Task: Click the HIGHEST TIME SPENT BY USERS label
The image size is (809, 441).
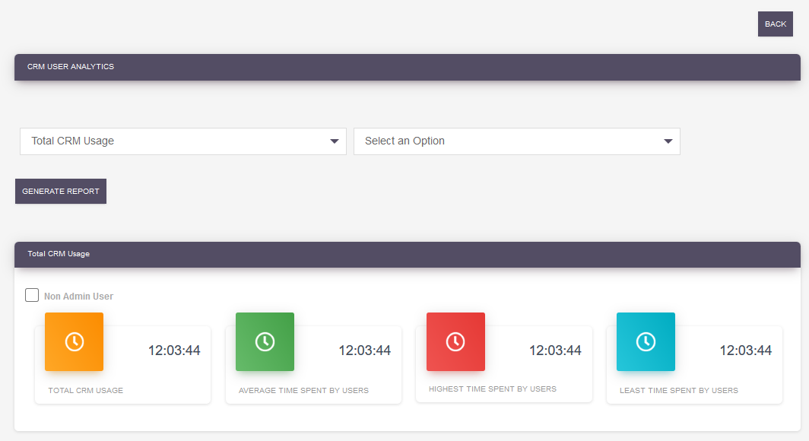Action: [x=493, y=389]
